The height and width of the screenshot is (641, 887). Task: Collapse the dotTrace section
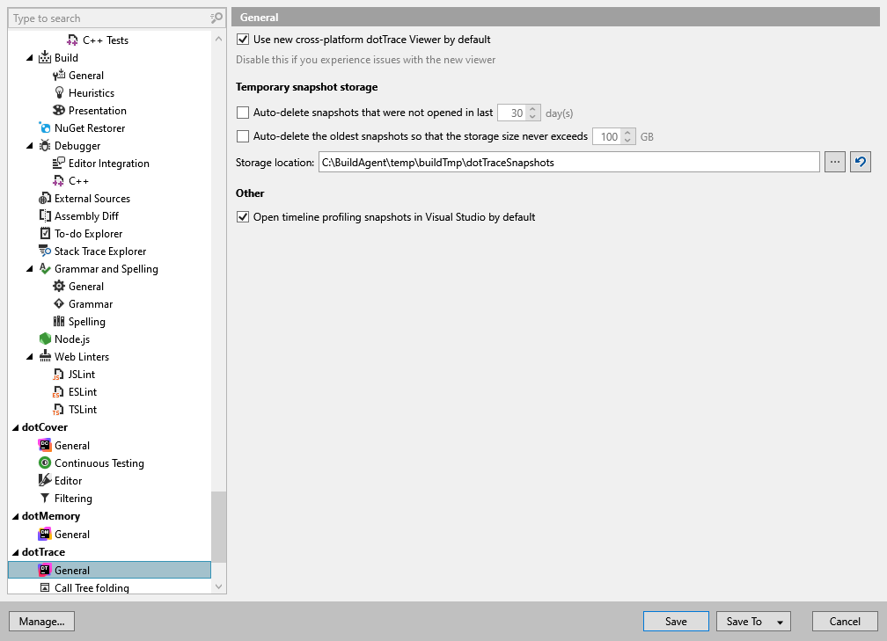pyautogui.click(x=16, y=552)
